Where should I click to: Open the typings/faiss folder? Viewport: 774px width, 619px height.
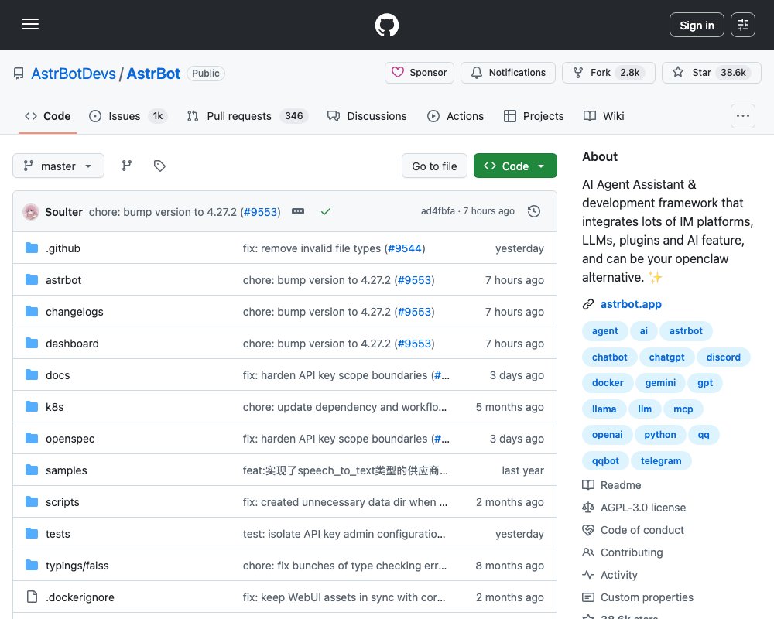click(77, 566)
